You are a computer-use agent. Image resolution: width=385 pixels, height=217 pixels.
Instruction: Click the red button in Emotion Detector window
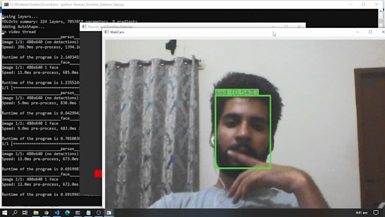(x=98, y=174)
